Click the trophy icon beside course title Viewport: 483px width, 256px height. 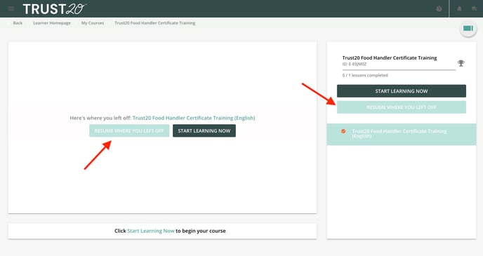[461, 63]
